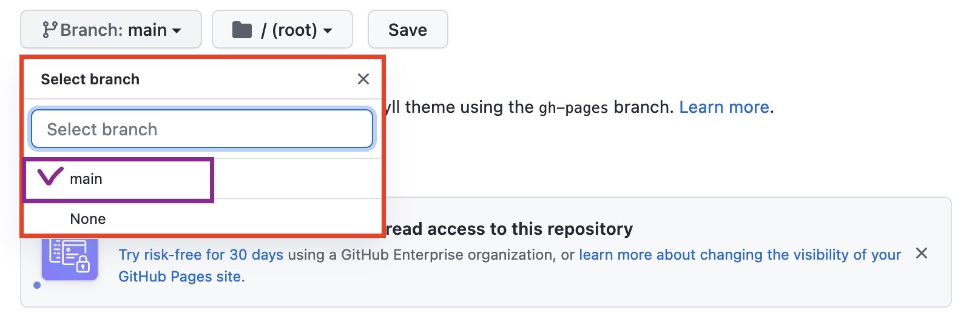Dismiss the GitHub Enterprise banner with X
This screenshot has width=972, height=324.
[922, 253]
